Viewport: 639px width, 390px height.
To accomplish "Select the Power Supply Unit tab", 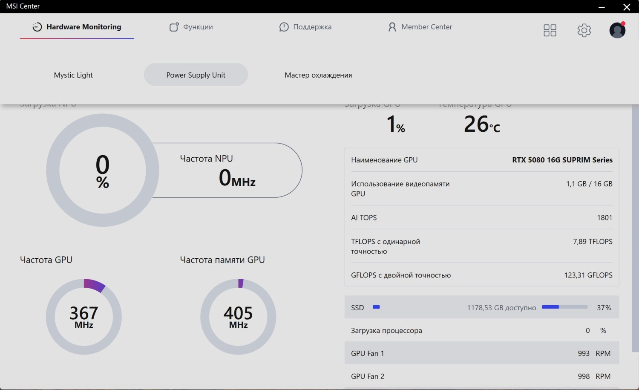I will [x=196, y=75].
